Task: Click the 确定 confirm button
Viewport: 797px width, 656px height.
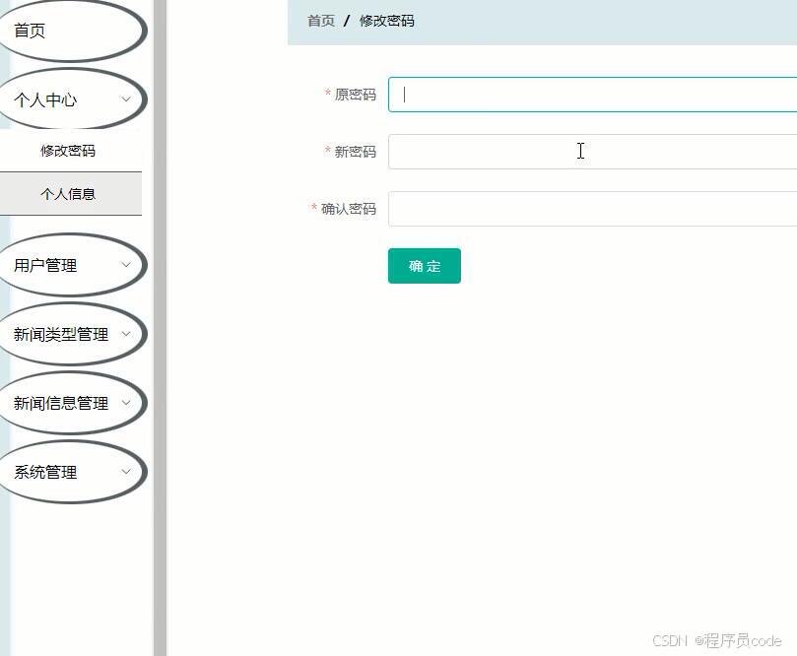Action: pos(424,265)
